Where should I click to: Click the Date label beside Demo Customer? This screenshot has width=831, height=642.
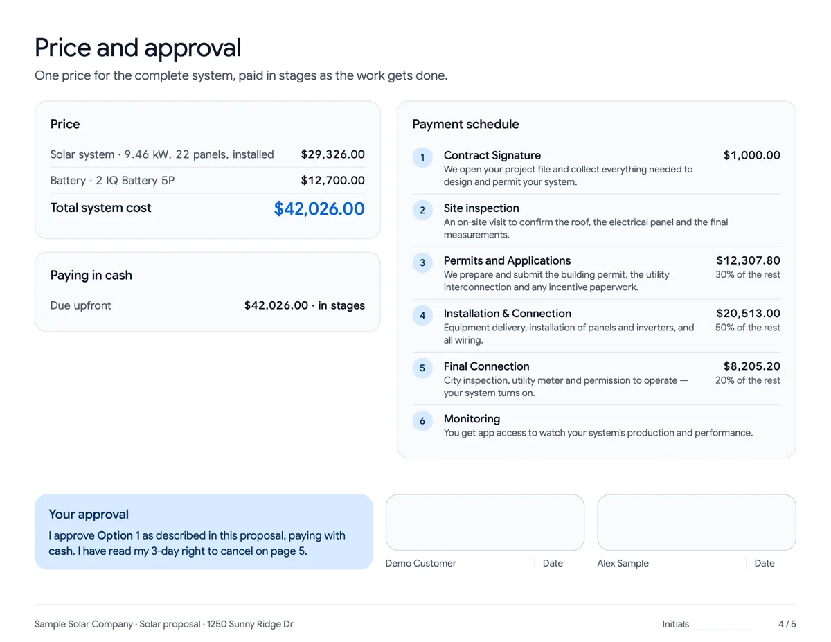553,563
